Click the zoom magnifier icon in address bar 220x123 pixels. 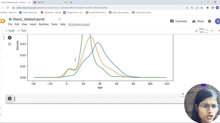coord(192,8)
